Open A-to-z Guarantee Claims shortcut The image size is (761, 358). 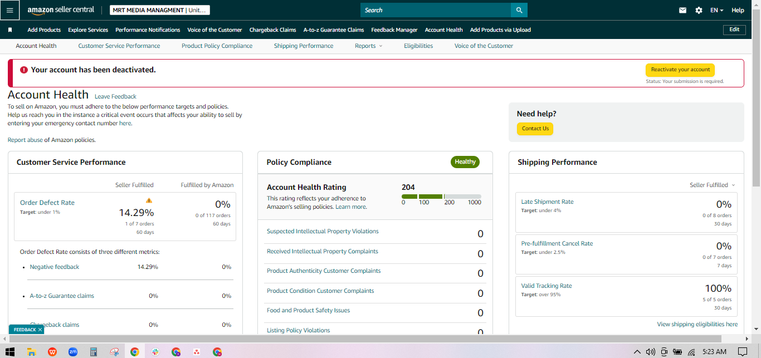coord(334,30)
